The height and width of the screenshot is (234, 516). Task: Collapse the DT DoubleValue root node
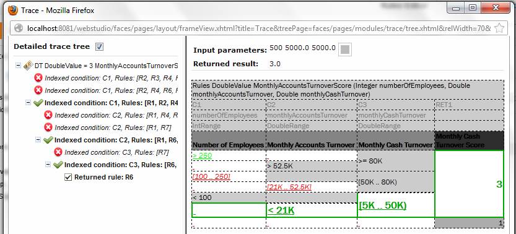[18, 66]
